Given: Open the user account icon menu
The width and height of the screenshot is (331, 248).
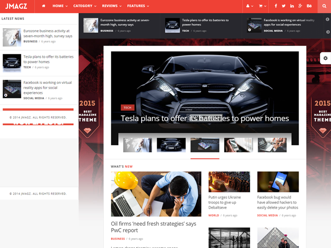Looking at the screenshot, I should (x=249, y=6).
